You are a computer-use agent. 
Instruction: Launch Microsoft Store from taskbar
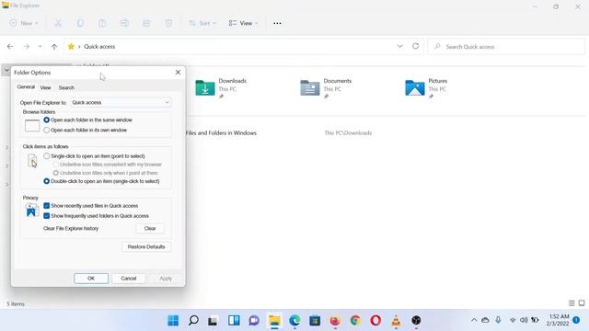coord(315,321)
